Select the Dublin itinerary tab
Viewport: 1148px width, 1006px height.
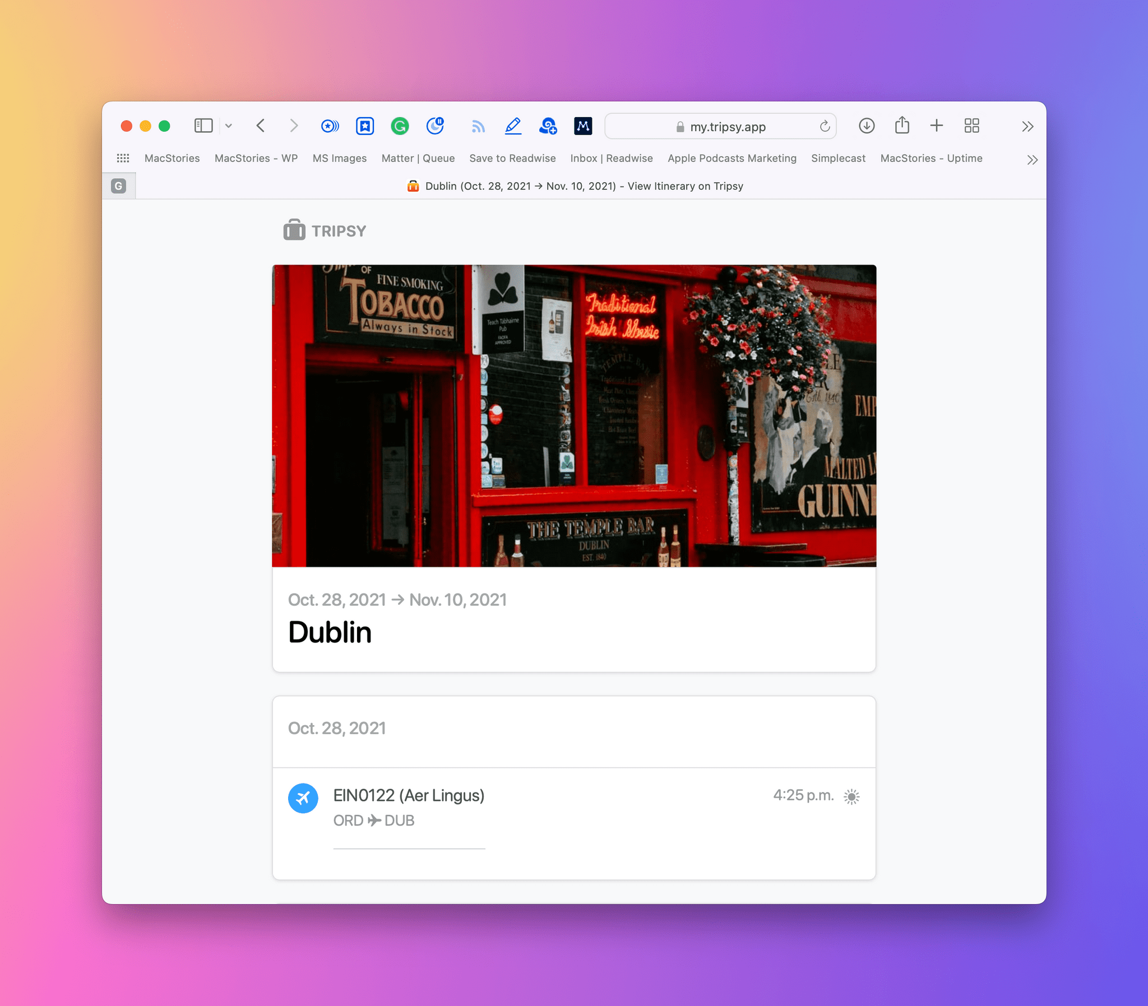(575, 186)
